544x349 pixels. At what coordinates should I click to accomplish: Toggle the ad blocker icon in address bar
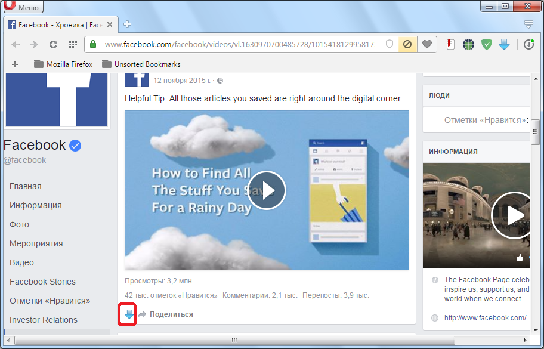(407, 44)
